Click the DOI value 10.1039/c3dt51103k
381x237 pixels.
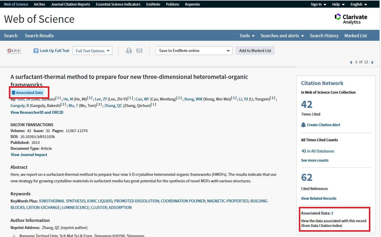38,137
